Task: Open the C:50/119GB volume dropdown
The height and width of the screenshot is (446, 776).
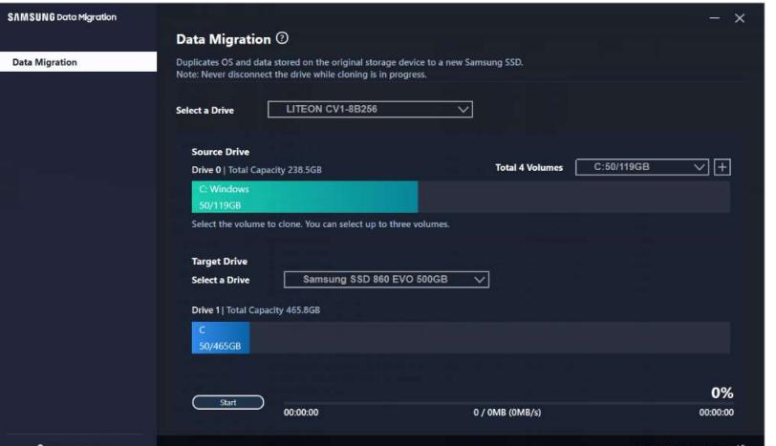Action: [x=642, y=167]
